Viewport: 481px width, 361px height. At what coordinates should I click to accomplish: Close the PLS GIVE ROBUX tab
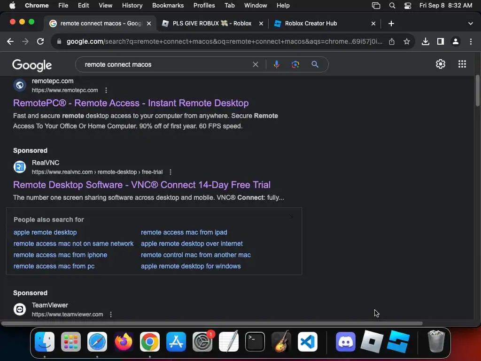click(x=261, y=24)
